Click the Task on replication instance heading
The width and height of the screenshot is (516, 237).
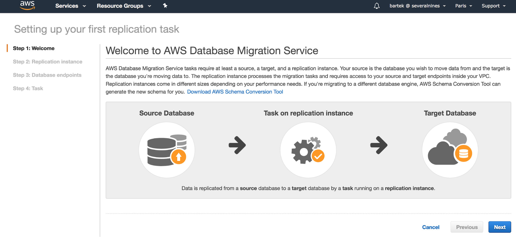[308, 113]
